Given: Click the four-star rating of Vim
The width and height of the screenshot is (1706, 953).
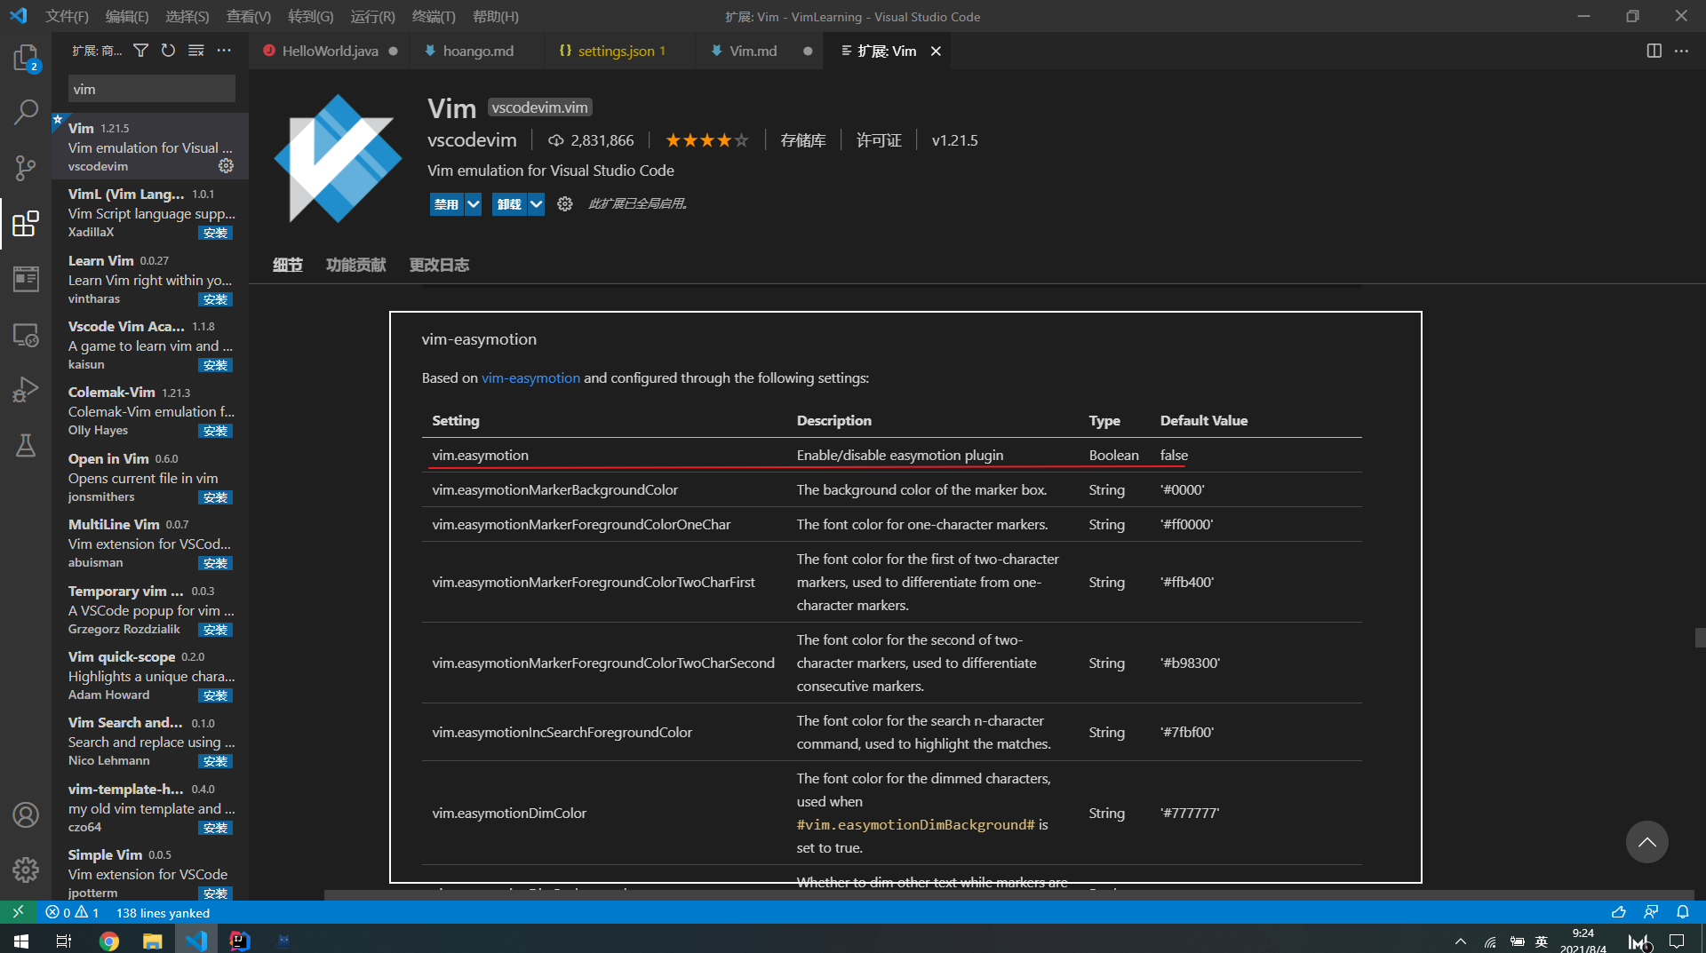Looking at the screenshot, I should click(x=706, y=140).
